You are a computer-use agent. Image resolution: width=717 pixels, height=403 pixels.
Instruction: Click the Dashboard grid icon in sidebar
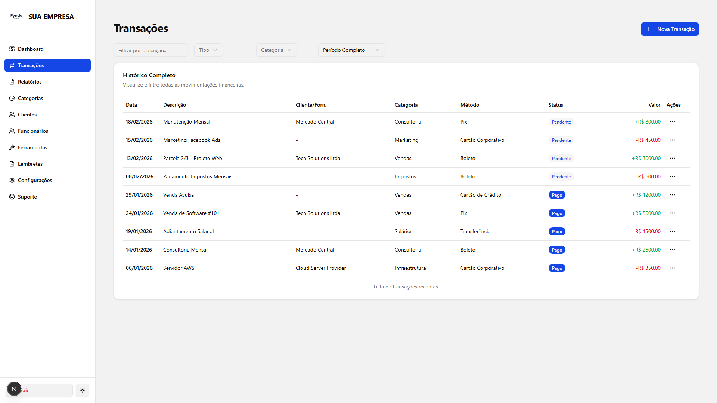tap(12, 49)
